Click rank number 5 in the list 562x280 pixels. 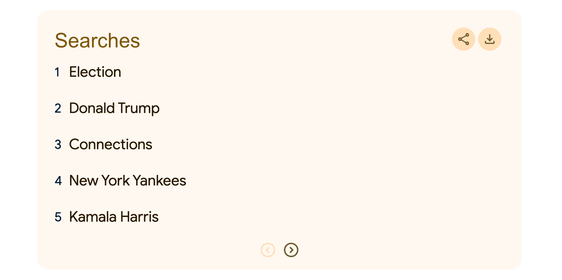(58, 217)
